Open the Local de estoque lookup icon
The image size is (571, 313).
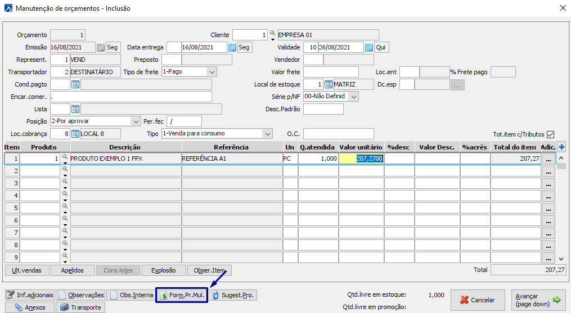point(329,84)
